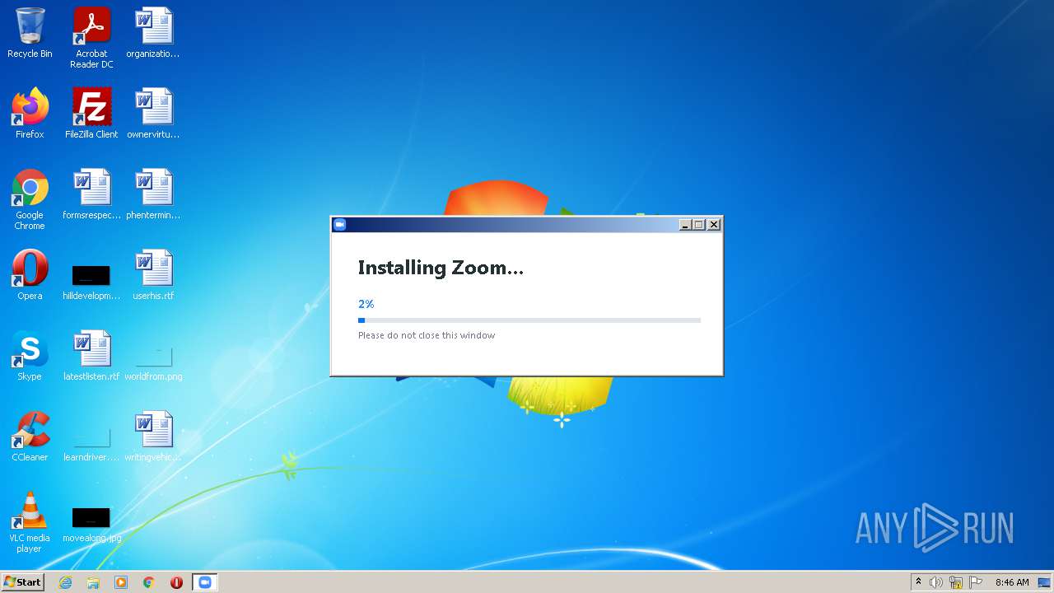Open Google Chrome desktop shortcut

[30, 199]
